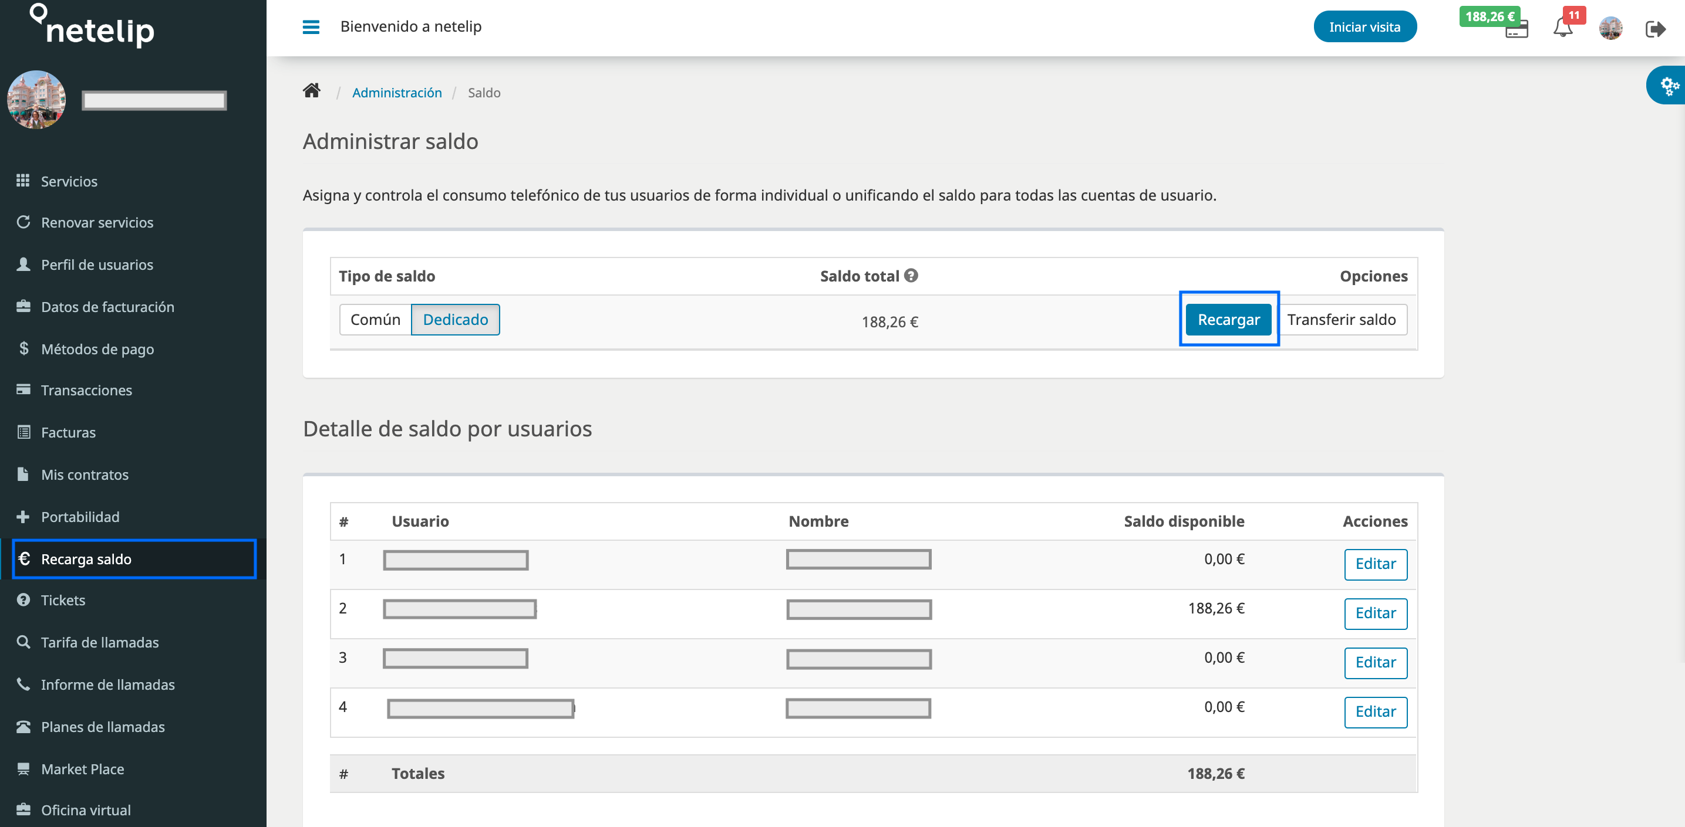
Task: Click Iniciar visita button
Action: pos(1364,27)
